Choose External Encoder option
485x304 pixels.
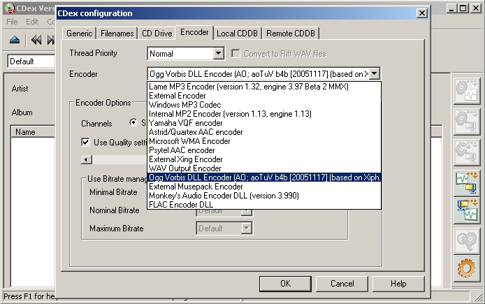pyautogui.click(x=264, y=96)
